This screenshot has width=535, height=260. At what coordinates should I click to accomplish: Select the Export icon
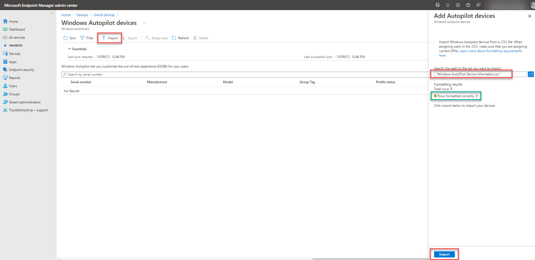coord(130,38)
